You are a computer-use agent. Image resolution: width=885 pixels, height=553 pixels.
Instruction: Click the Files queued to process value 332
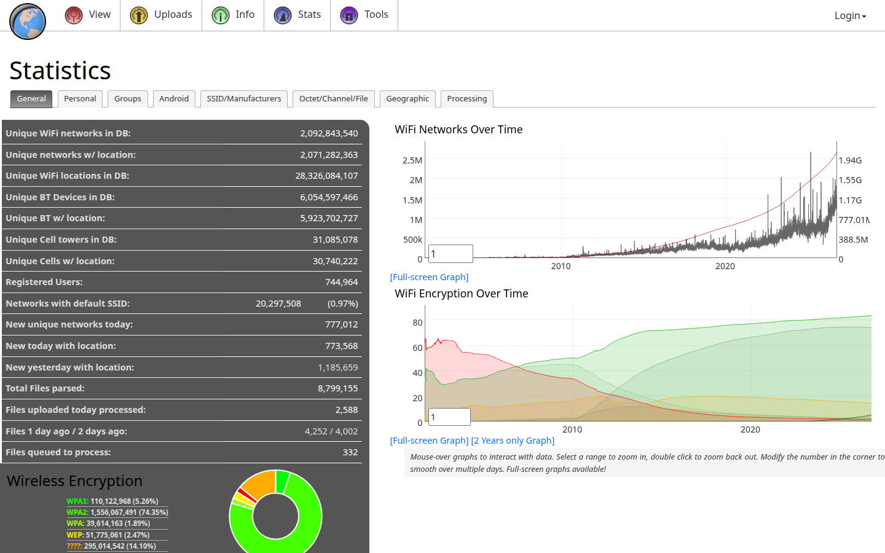[350, 452]
